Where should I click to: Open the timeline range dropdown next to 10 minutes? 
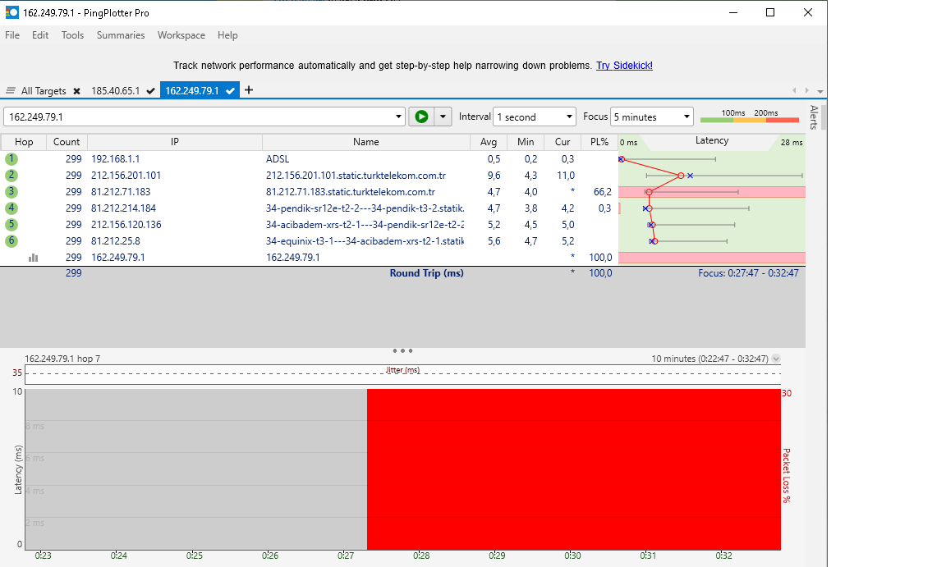click(x=777, y=359)
